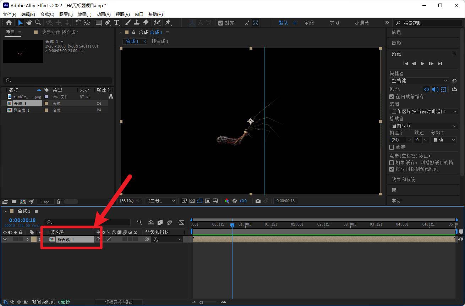The width and height of the screenshot is (465, 306).
Task: Go to the Home screen icon
Action: (x=9, y=23)
